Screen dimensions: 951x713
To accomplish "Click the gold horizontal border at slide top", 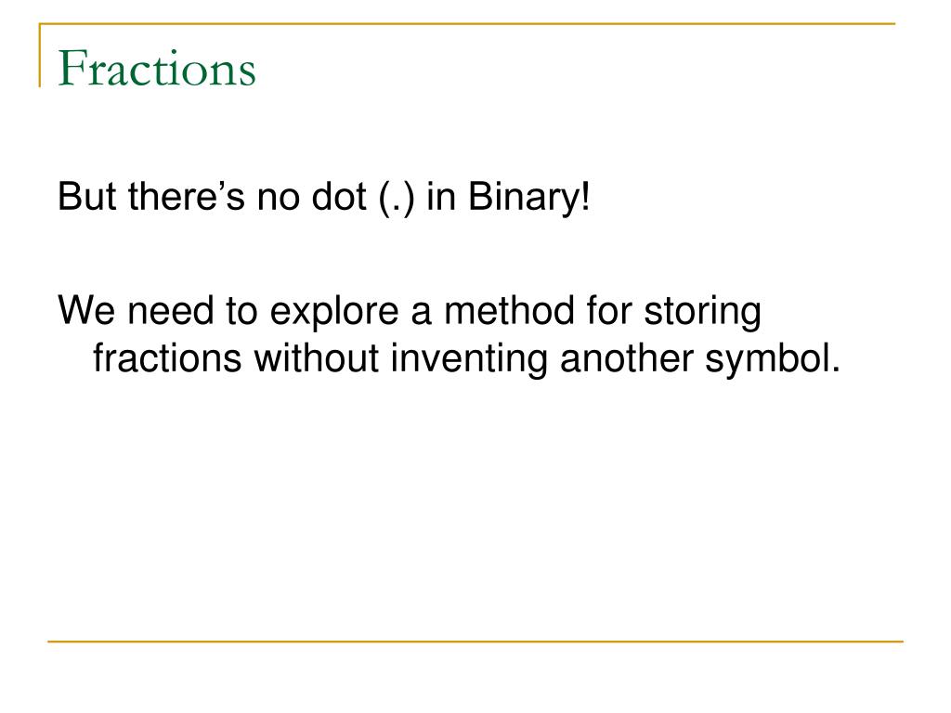I will coord(467,23).
